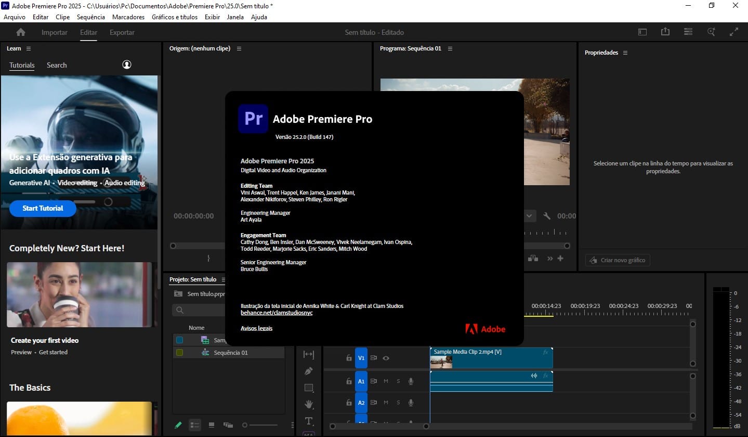Mute audio track A1
This screenshot has width=748, height=437.
385,381
